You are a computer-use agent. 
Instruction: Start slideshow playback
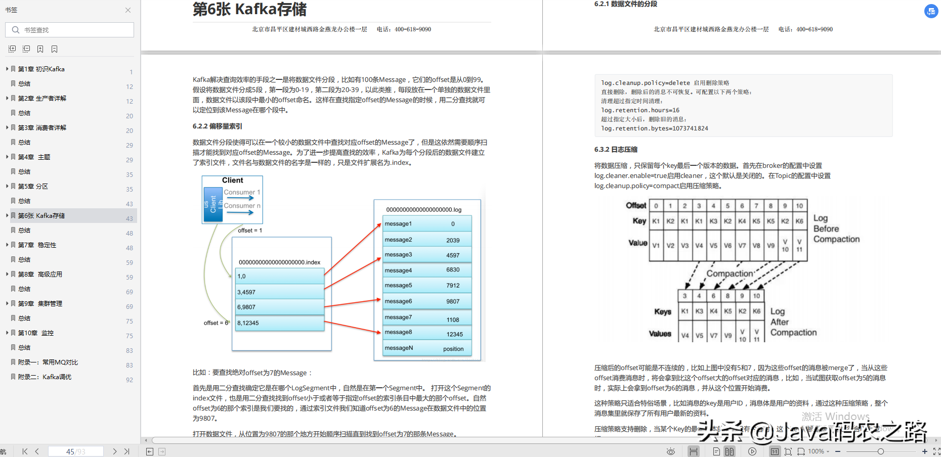752,451
